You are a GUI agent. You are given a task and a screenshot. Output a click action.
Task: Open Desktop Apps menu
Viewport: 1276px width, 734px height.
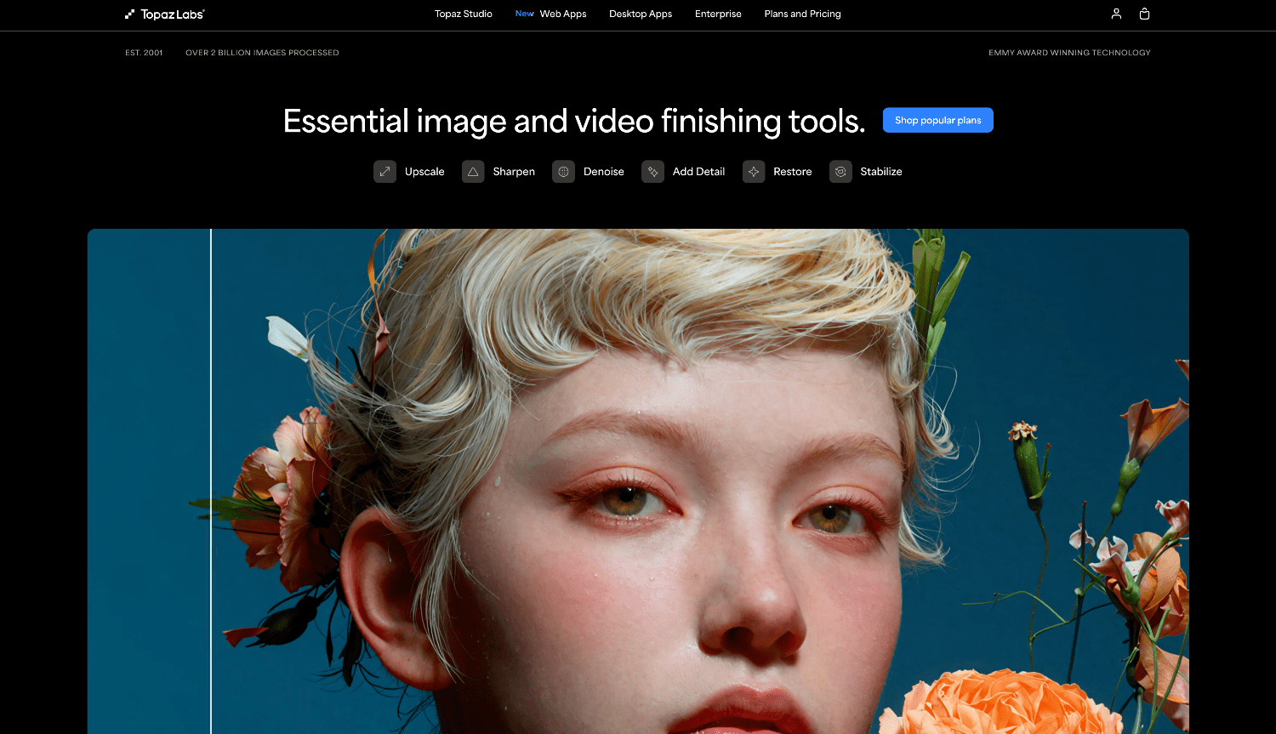pos(641,14)
